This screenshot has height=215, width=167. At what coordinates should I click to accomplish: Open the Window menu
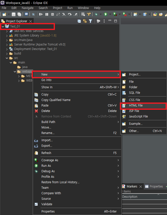tap(83, 8)
